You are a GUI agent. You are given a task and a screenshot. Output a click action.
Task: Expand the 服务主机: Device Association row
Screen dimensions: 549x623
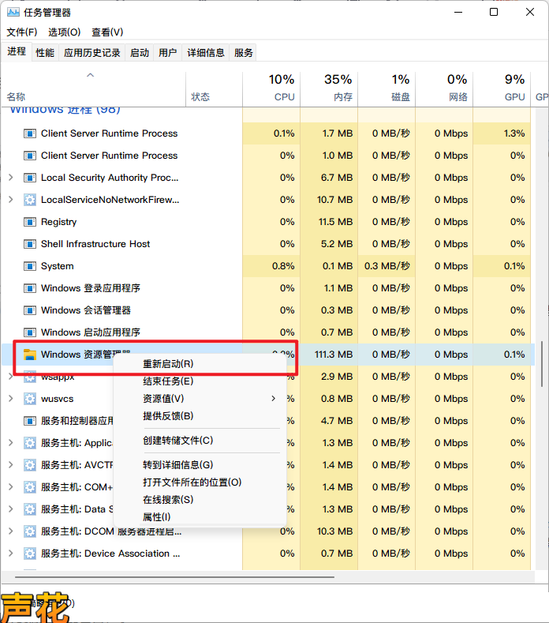point(11,554)
